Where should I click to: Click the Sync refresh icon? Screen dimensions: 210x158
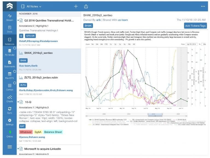(x=10, y=110)
